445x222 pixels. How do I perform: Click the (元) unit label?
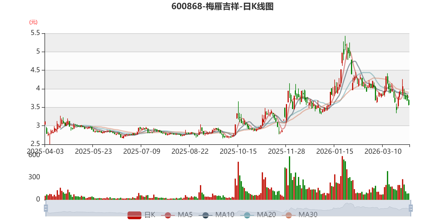pos(33,22)
